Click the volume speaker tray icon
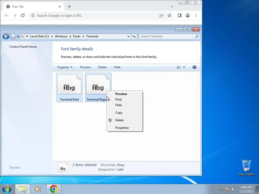The height and width of the screenshot is (194, 259). coord(233,189)
